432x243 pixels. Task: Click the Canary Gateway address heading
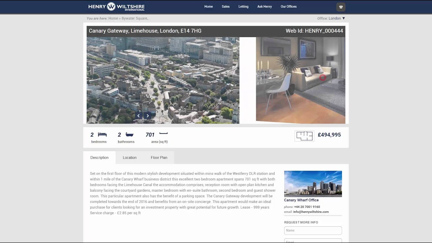[x=145, y=31]
